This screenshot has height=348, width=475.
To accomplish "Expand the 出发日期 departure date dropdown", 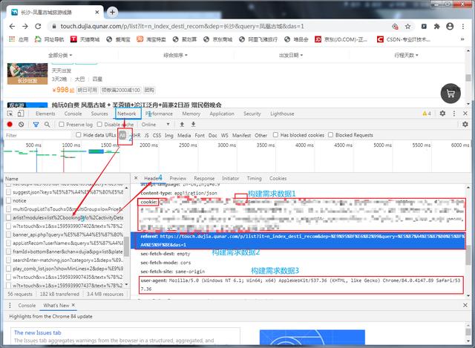I will [x=291, y=55].
